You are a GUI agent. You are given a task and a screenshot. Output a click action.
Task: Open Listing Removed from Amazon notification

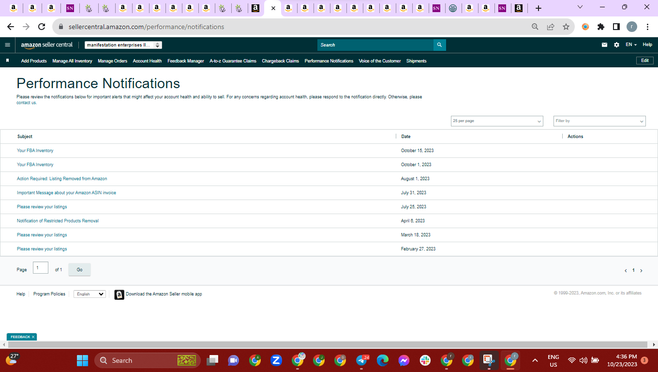tap(62, 179)
